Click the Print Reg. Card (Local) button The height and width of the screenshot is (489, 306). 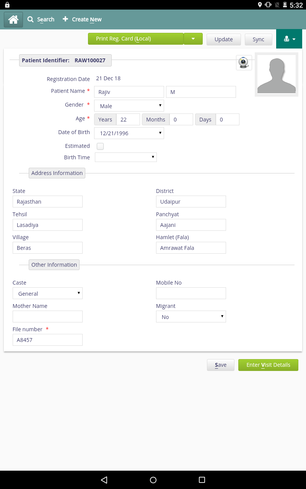pos(136,39)
